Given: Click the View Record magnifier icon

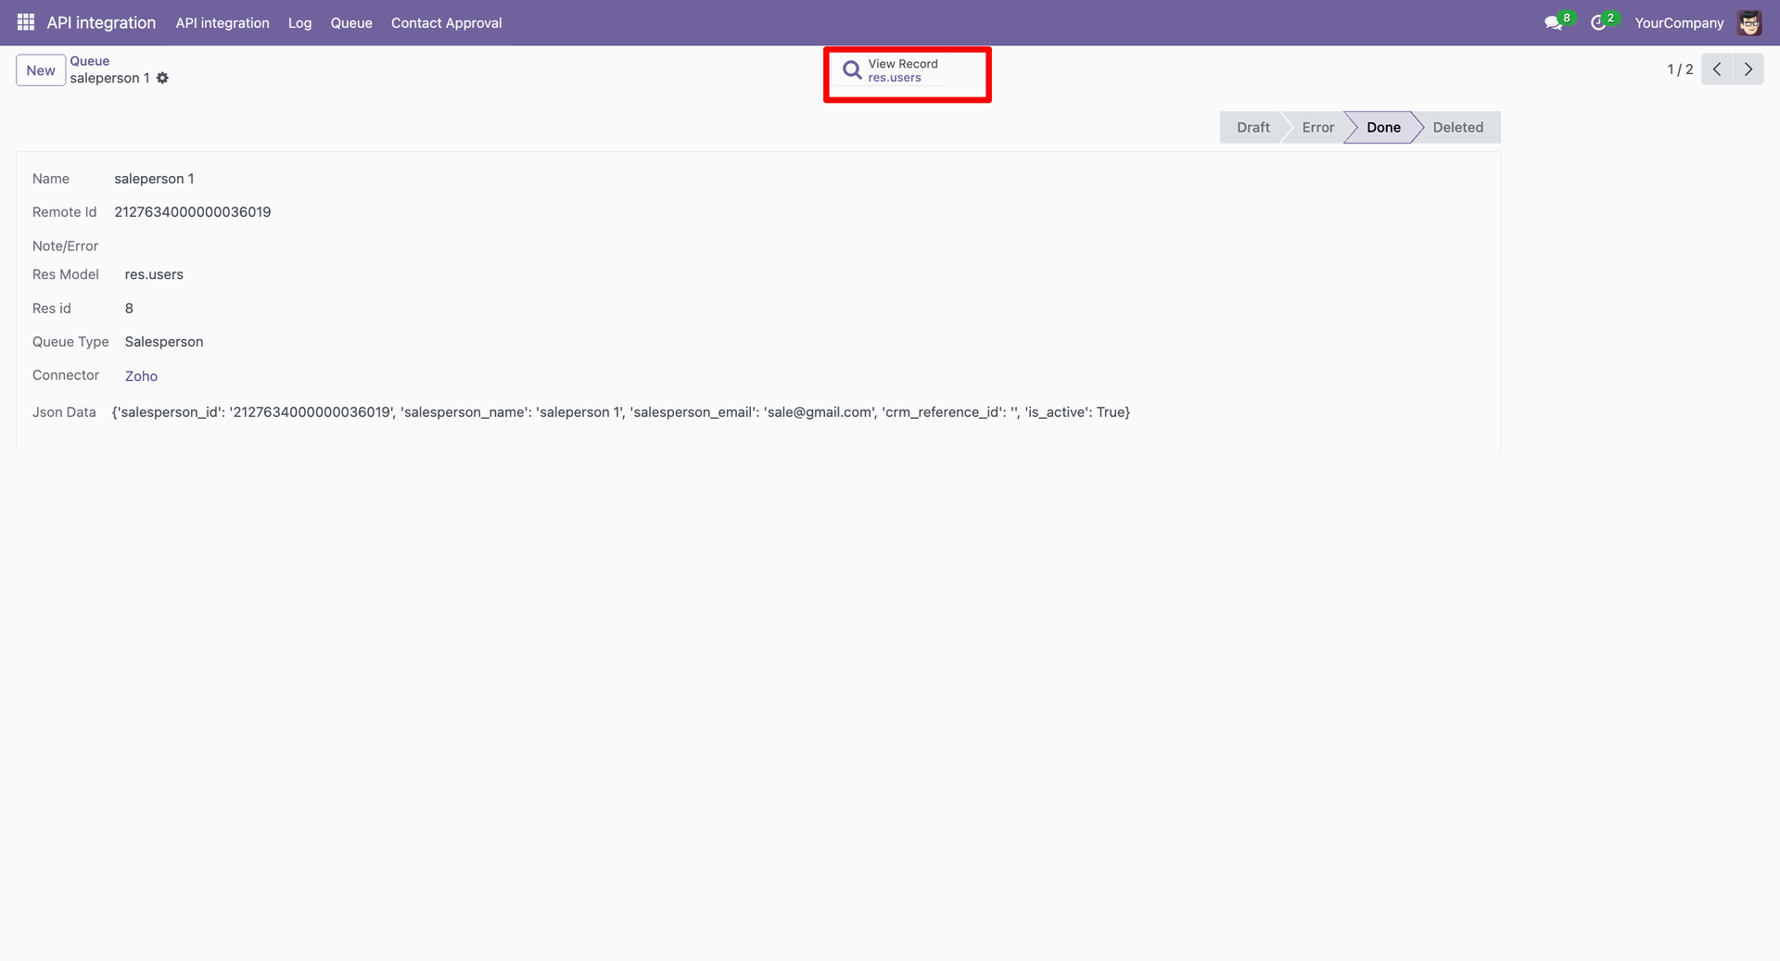Looking at the screenshot, I should [x=852, y=70].
